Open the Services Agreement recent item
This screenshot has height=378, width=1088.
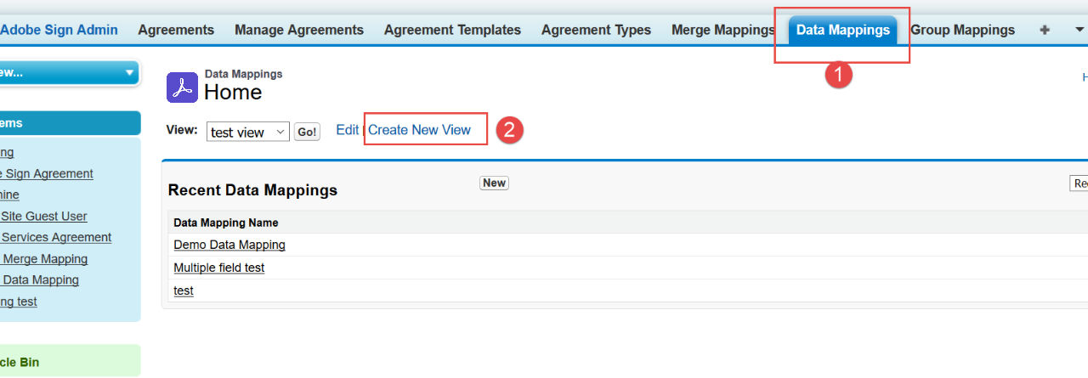pos(55,237)
